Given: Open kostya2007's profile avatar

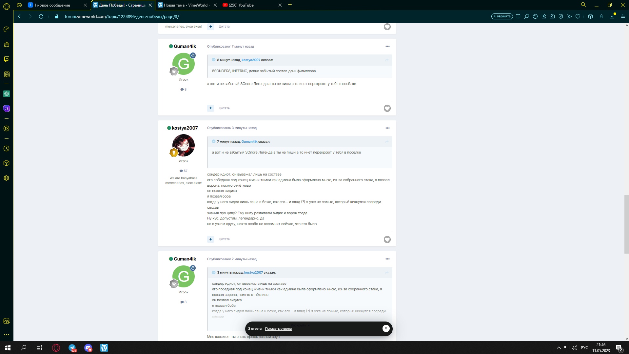Looking at the screenshot, I should point(184,145).
